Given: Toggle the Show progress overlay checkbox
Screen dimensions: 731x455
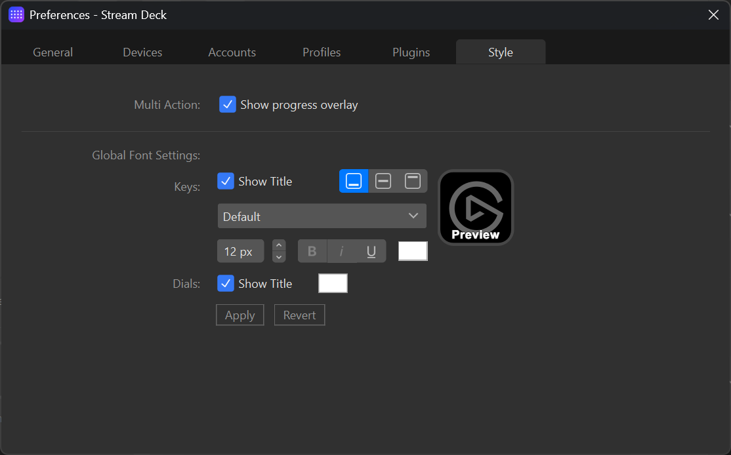Looking at the screenshot, I should click(227, 104).
